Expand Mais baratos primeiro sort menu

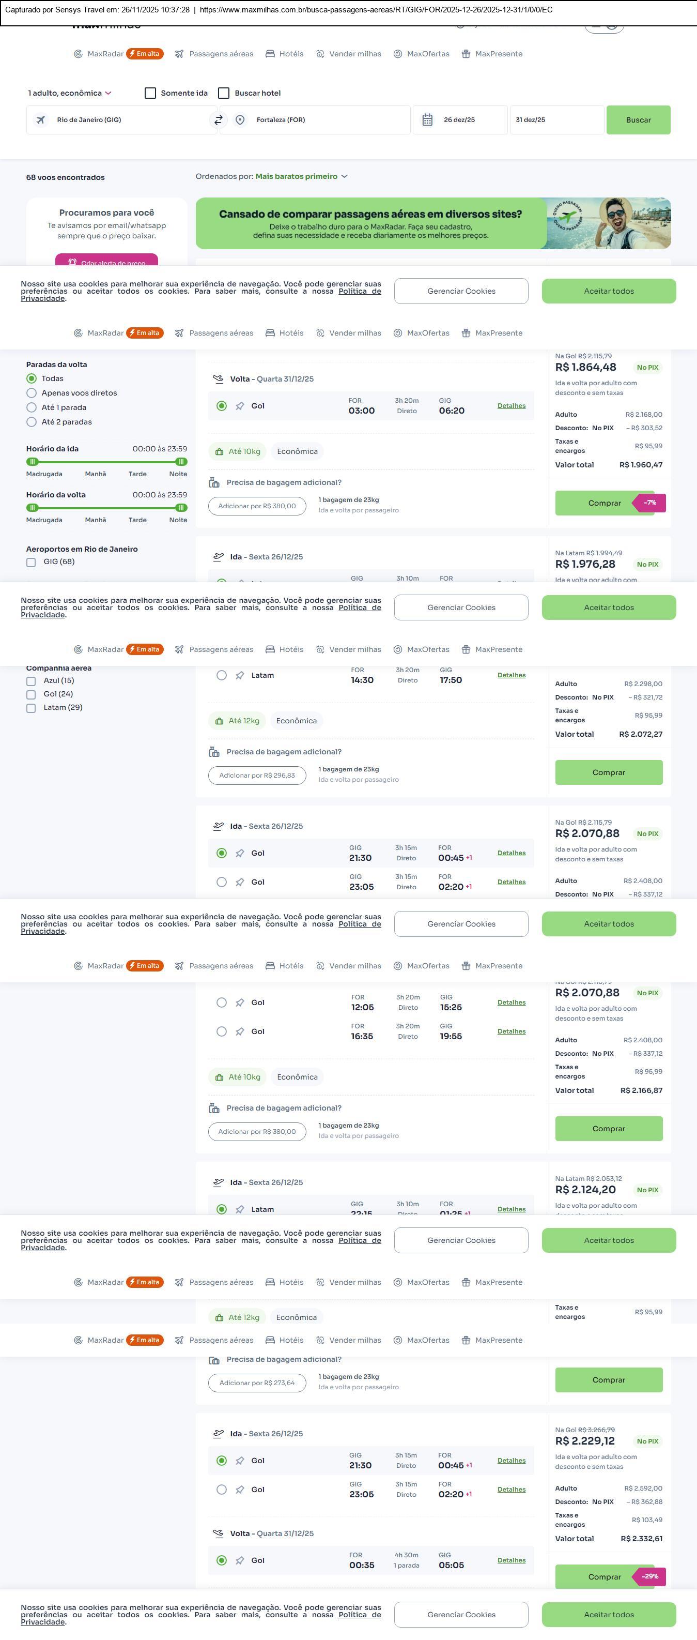[x=301, y=176]
